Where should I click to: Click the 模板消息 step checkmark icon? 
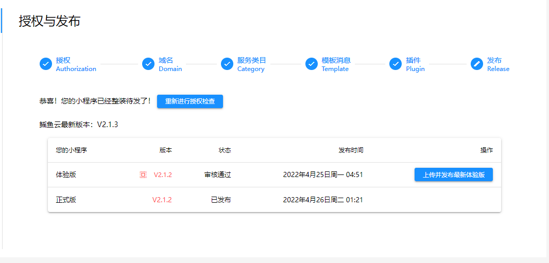pos(312,64)
